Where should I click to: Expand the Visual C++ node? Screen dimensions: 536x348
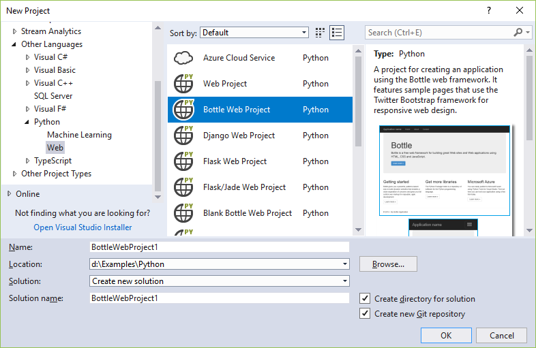tap(28, 83)
